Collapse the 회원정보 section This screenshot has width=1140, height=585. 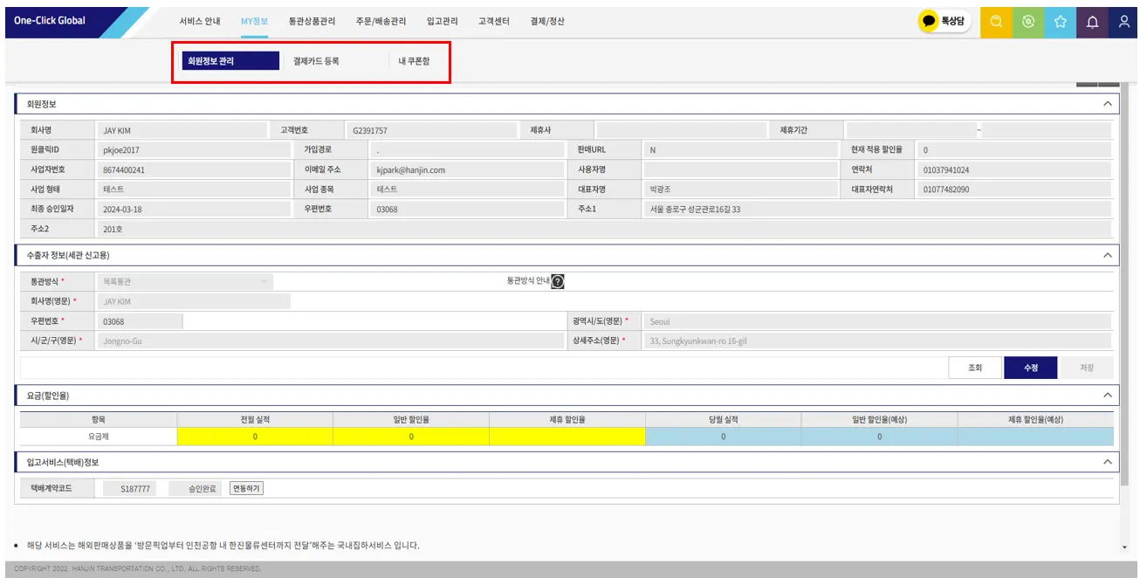pos(1108,104)
